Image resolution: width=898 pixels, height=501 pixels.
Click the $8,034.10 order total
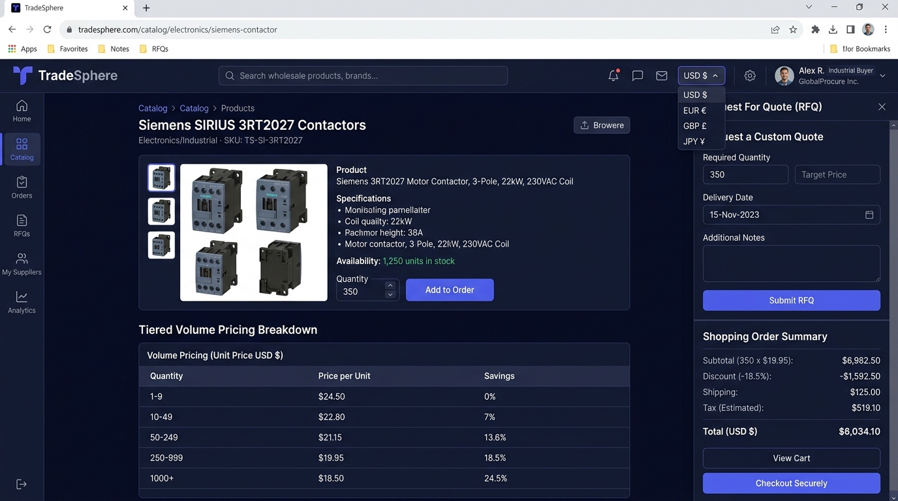pyautogui.click(x=859, y=431)
